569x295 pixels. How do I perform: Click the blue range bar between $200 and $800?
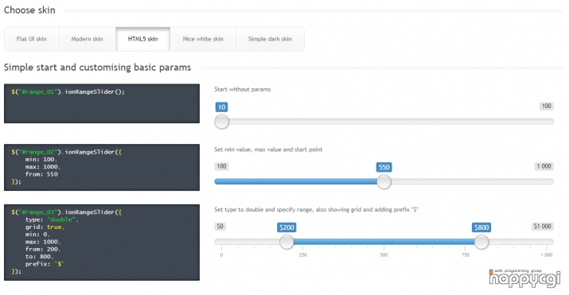pyautogui.click(x=384, y=242)
